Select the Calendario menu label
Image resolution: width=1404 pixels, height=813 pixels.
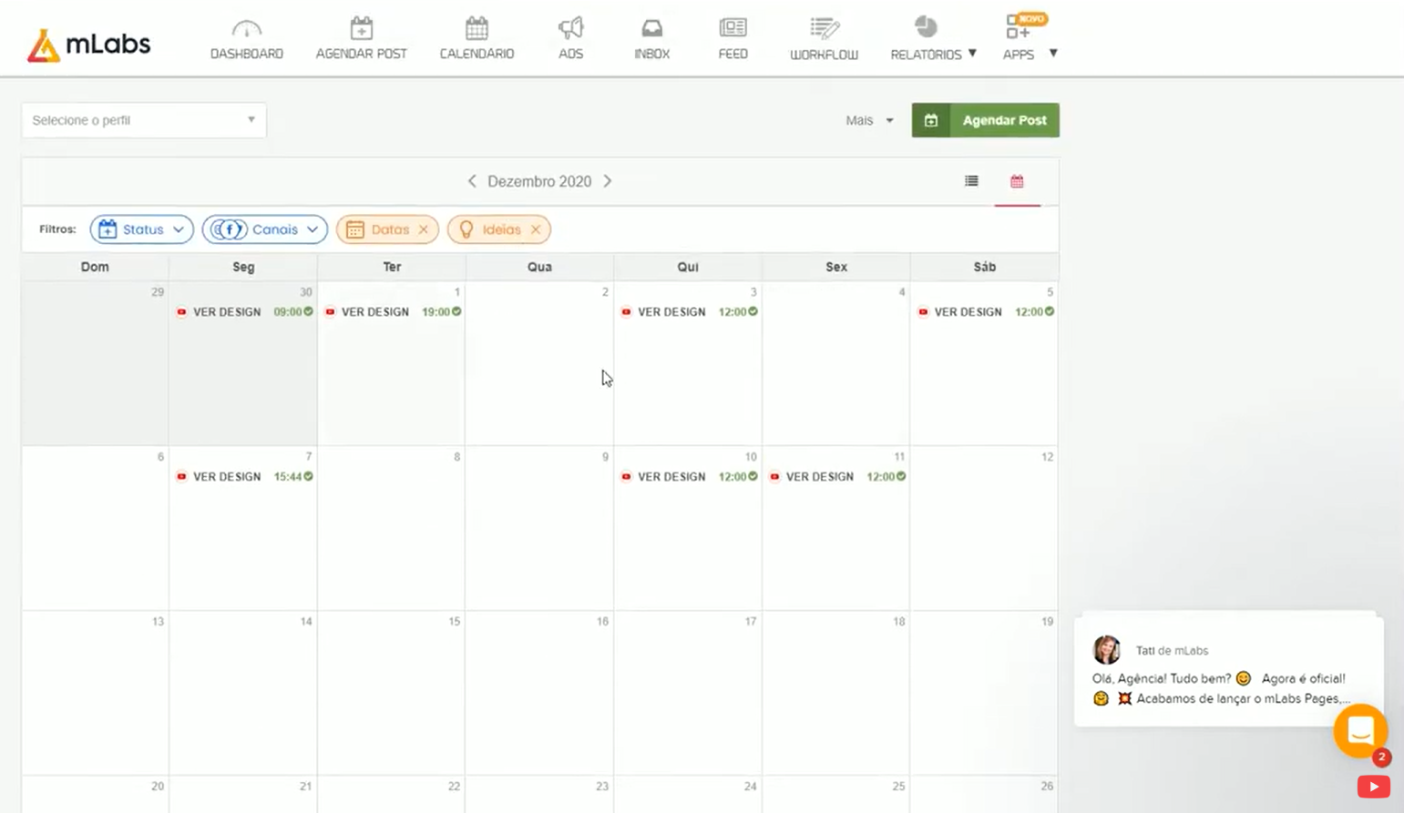477,54
